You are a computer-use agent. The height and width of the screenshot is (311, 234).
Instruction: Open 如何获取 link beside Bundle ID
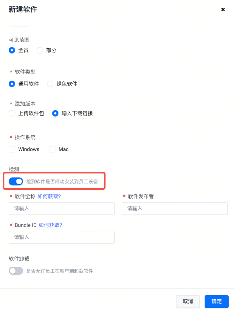[x=50, y=225]
